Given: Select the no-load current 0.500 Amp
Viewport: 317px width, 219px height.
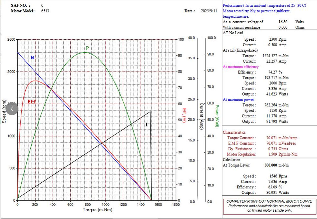Looking at the screenshot, I should click(277, 45).
